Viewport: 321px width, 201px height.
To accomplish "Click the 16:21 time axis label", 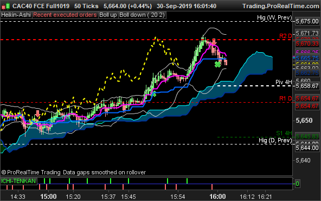I will pos(265,197).
